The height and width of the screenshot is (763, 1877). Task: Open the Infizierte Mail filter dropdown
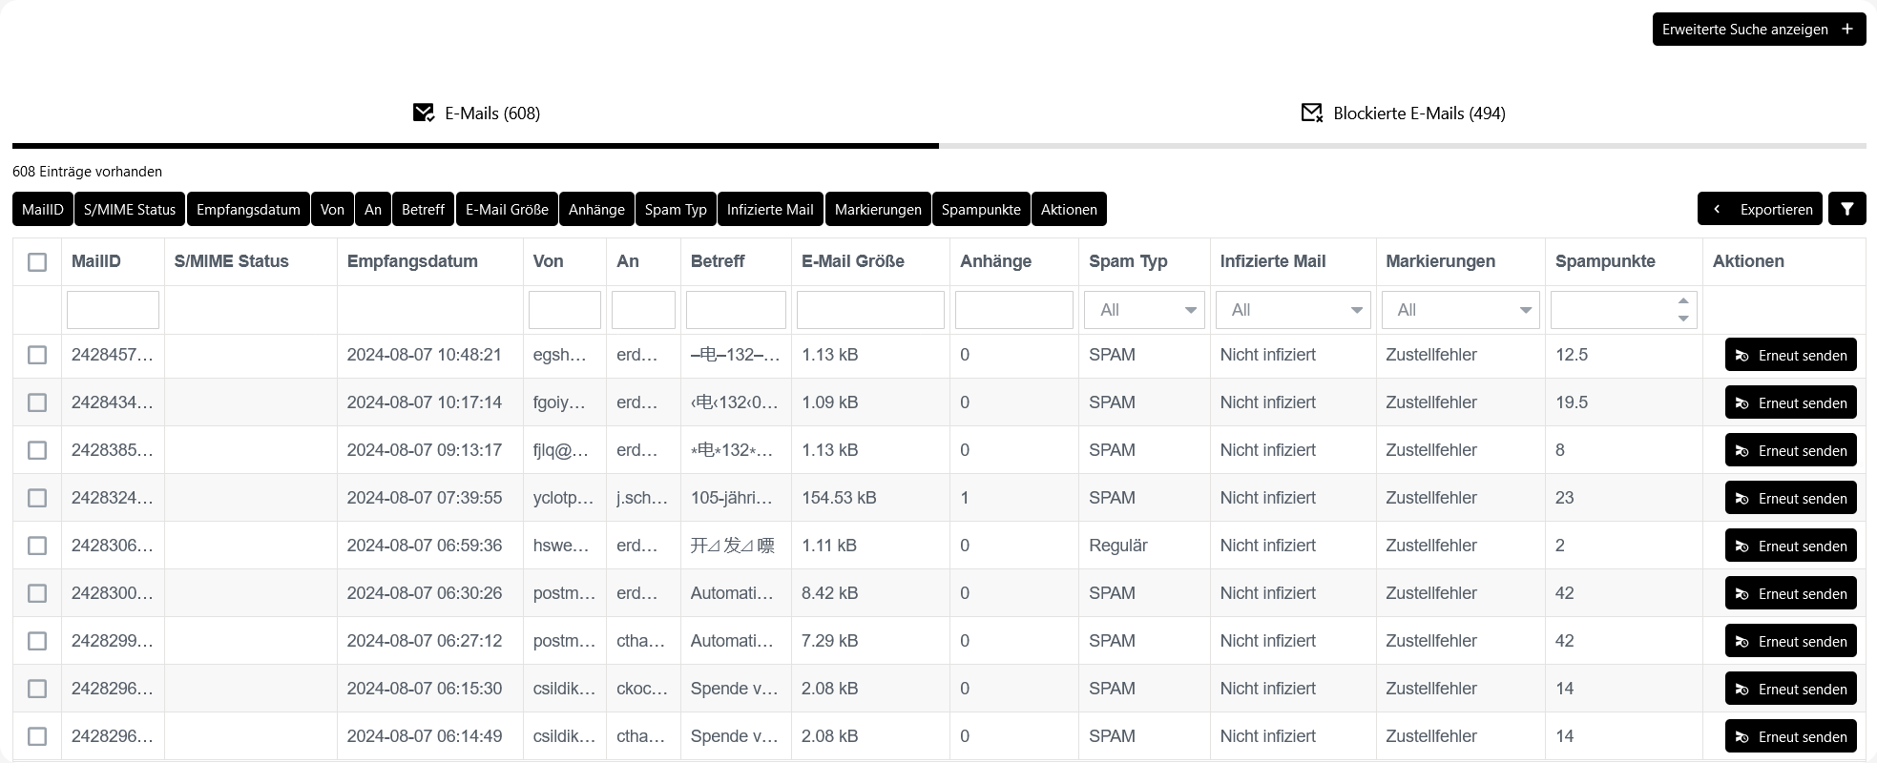point(1293,310)
